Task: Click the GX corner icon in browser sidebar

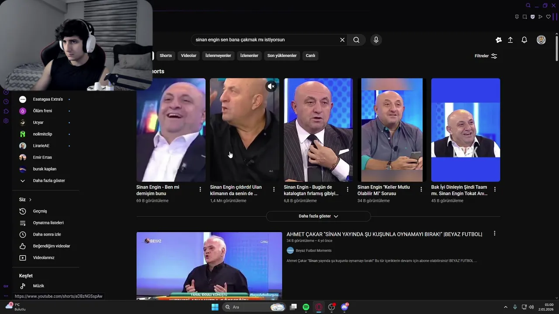Action: (6, 287)
